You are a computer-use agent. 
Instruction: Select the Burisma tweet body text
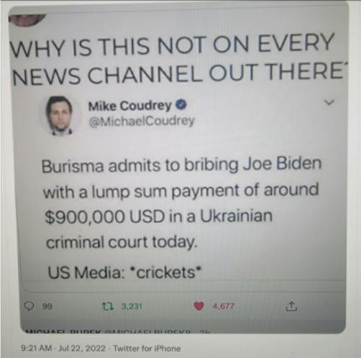(182, 204)
